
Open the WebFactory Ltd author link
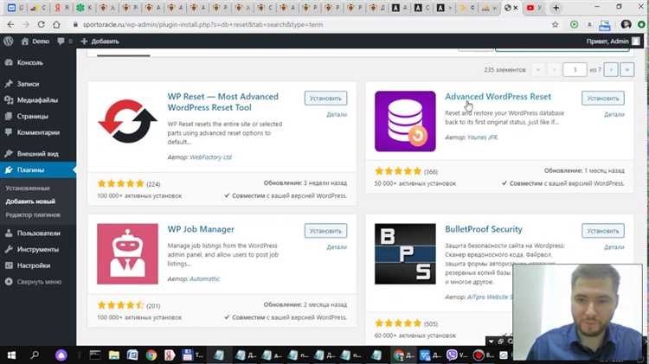point(210,157)
